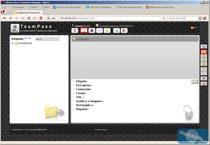Click the Restringido a label
210x145 pixels.
85,105
